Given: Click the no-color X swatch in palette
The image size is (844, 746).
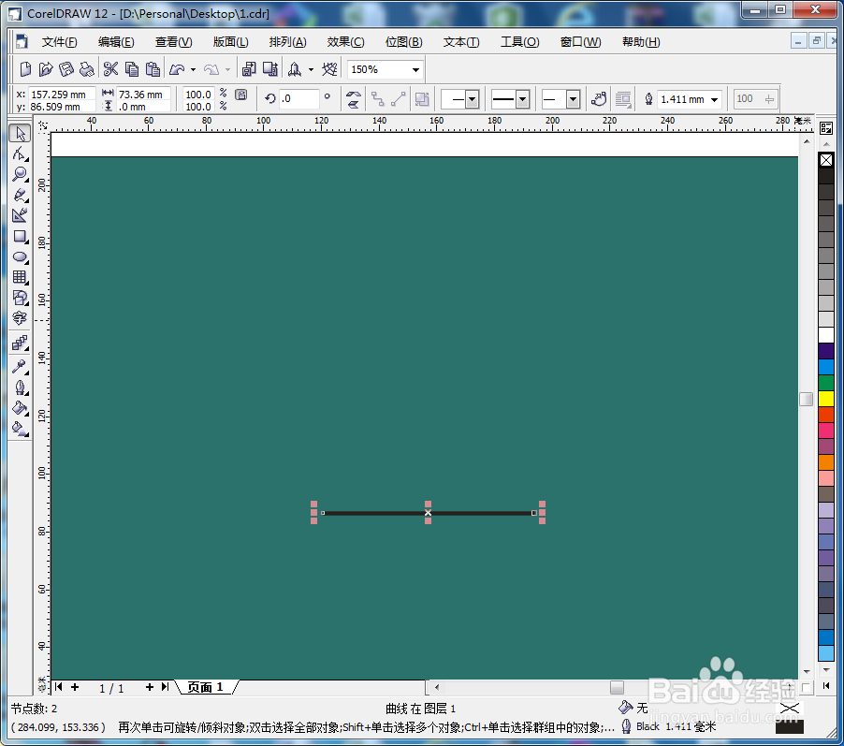Looking at the screenshot, I should [x=826, y=160].
